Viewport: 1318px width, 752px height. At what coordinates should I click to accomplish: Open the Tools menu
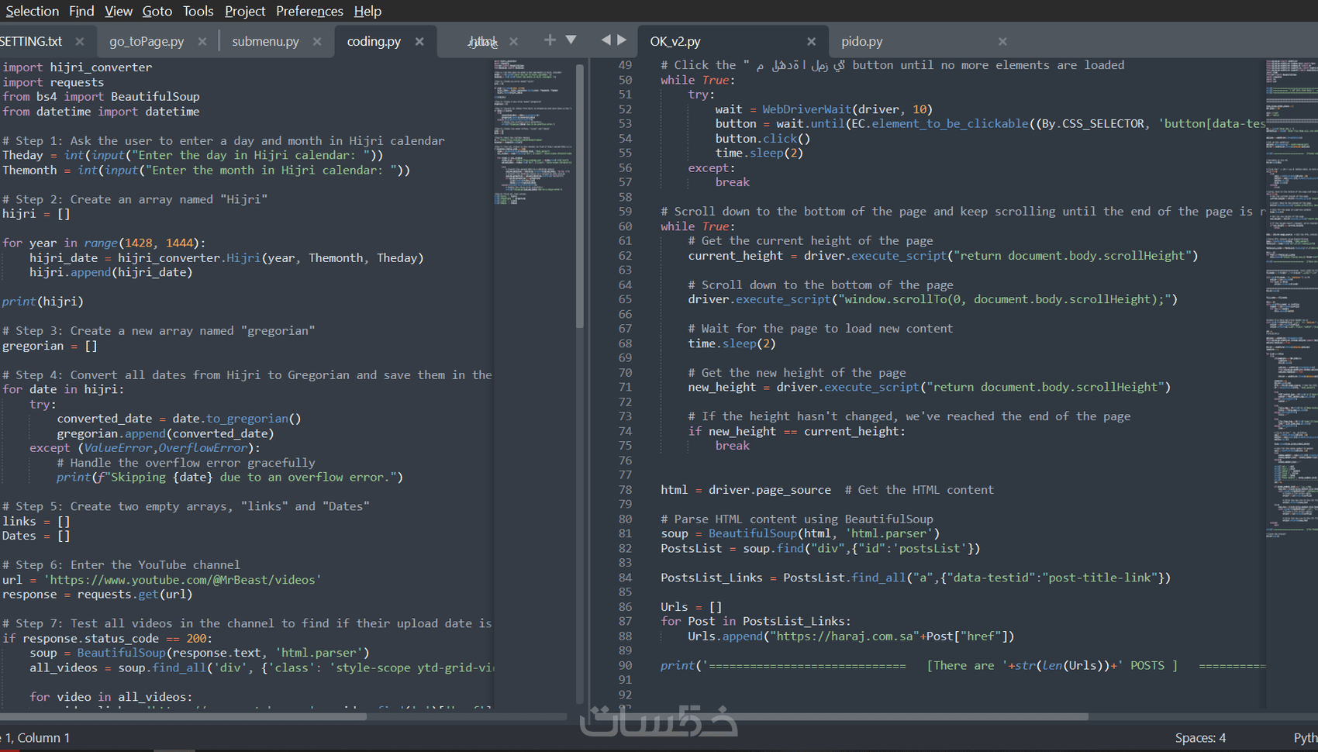click(x=198, y=11)
